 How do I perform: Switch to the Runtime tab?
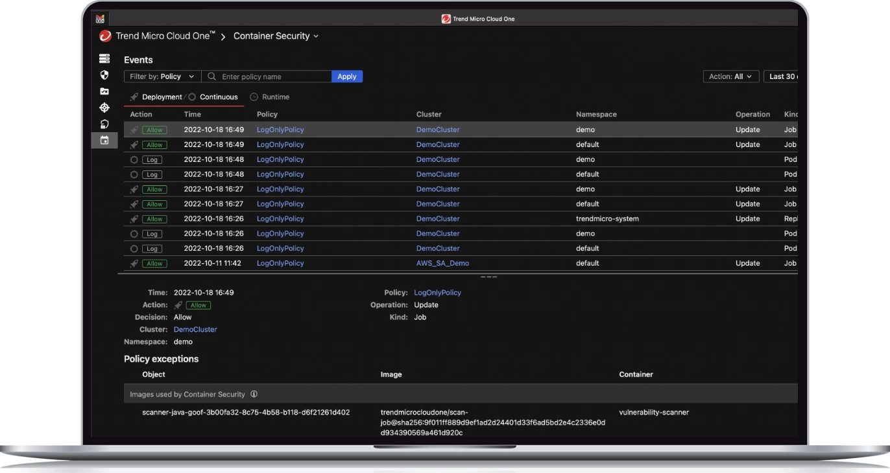click(x=270, y=97)
